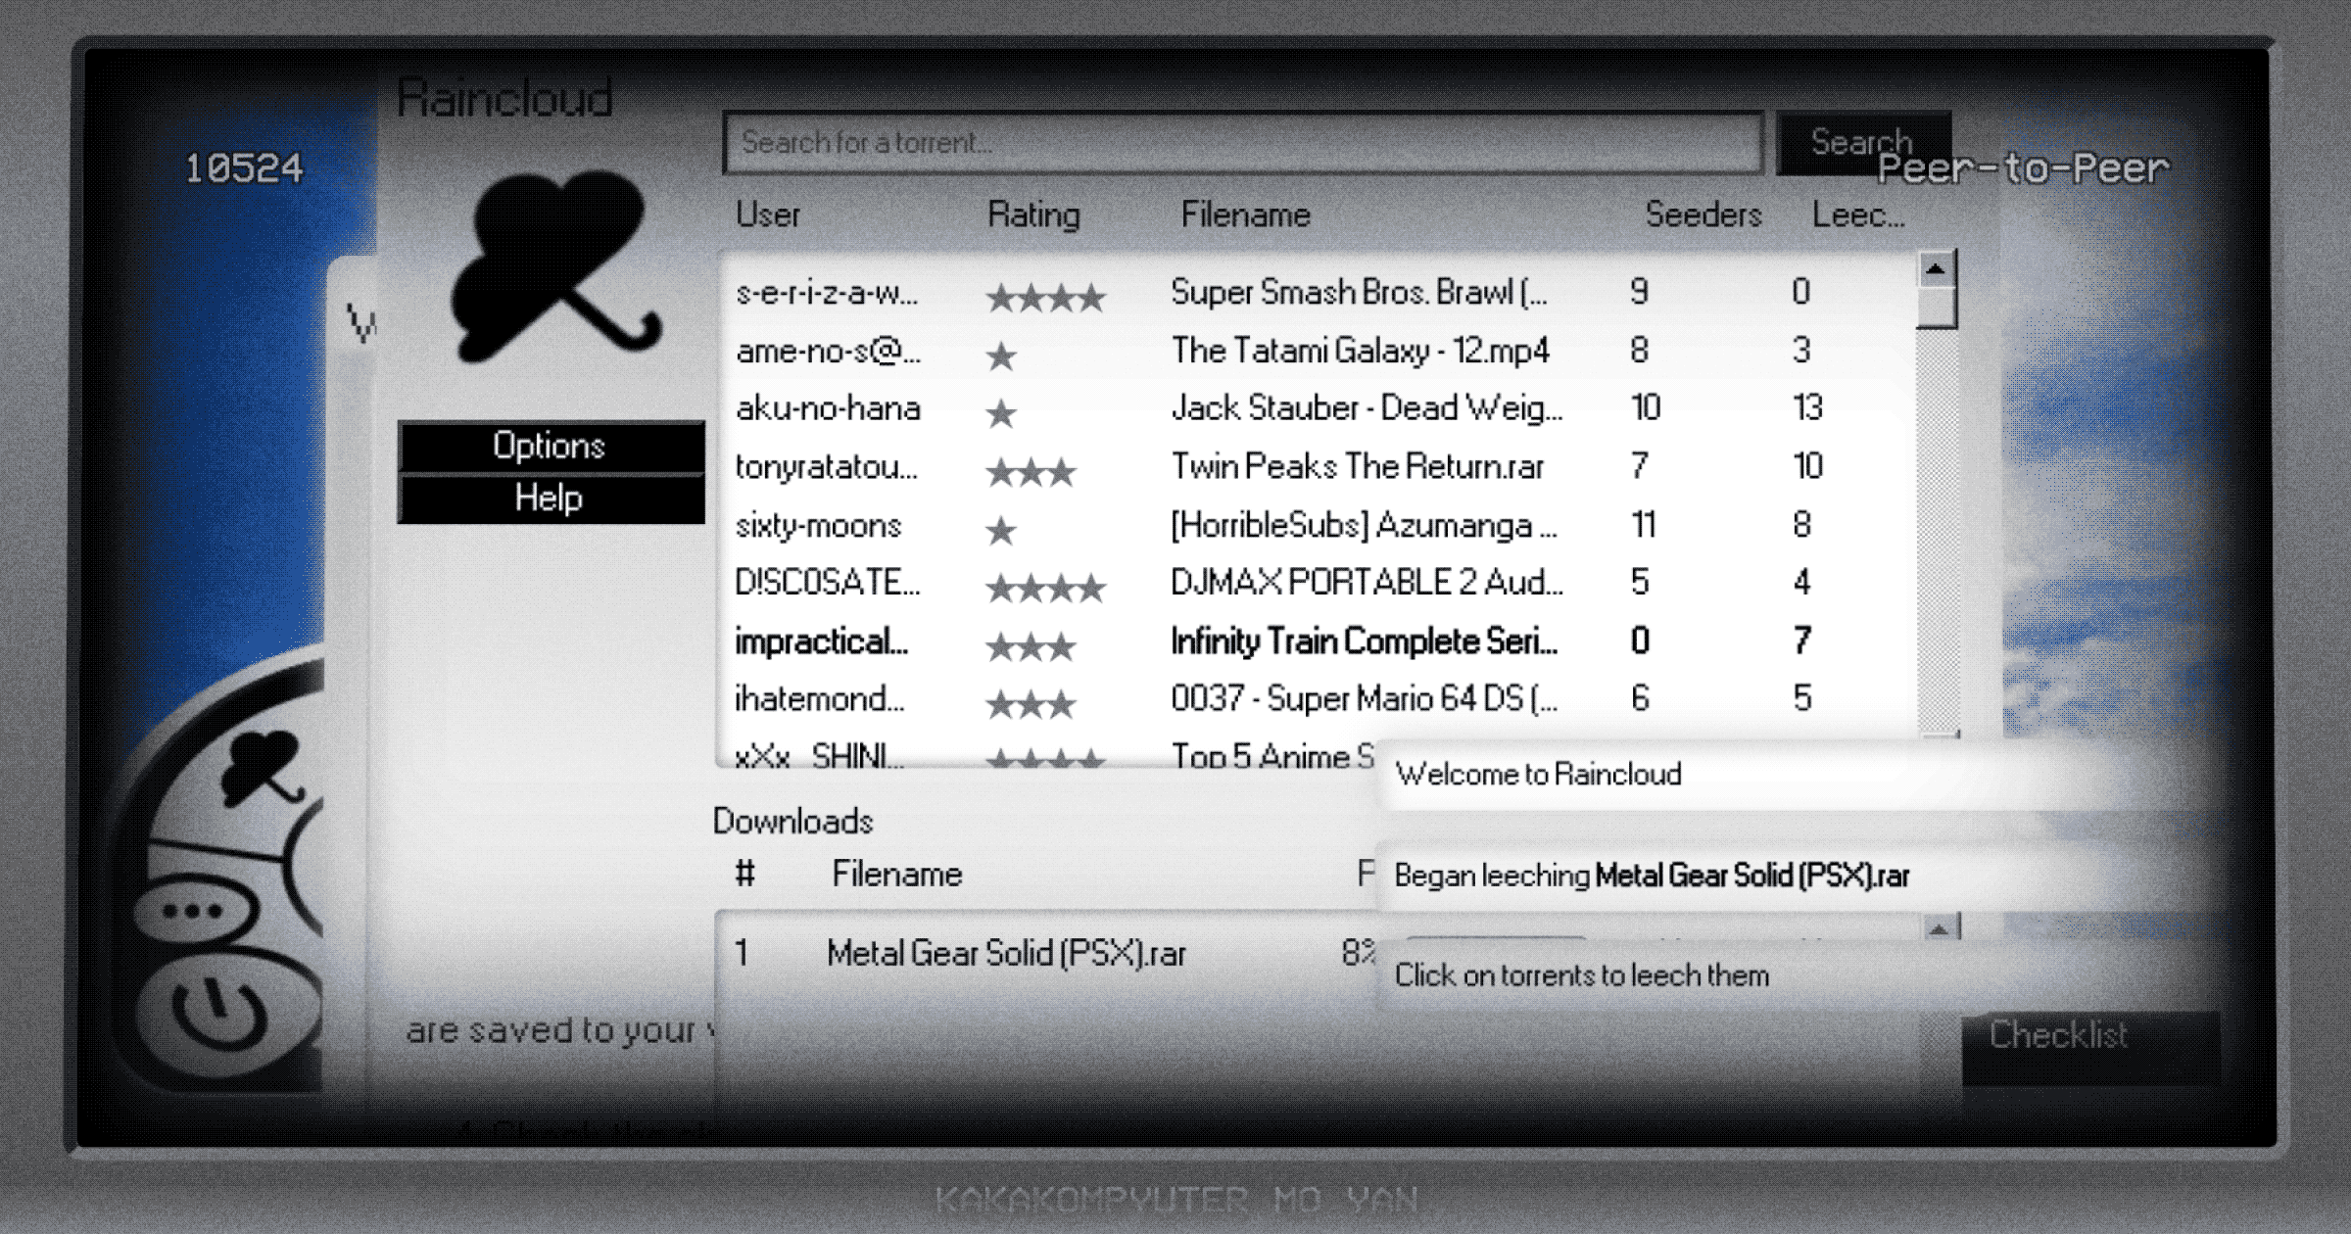Open the Help menu
The width and height of the screenshot is (2351, 1234).
coord(551,498)
